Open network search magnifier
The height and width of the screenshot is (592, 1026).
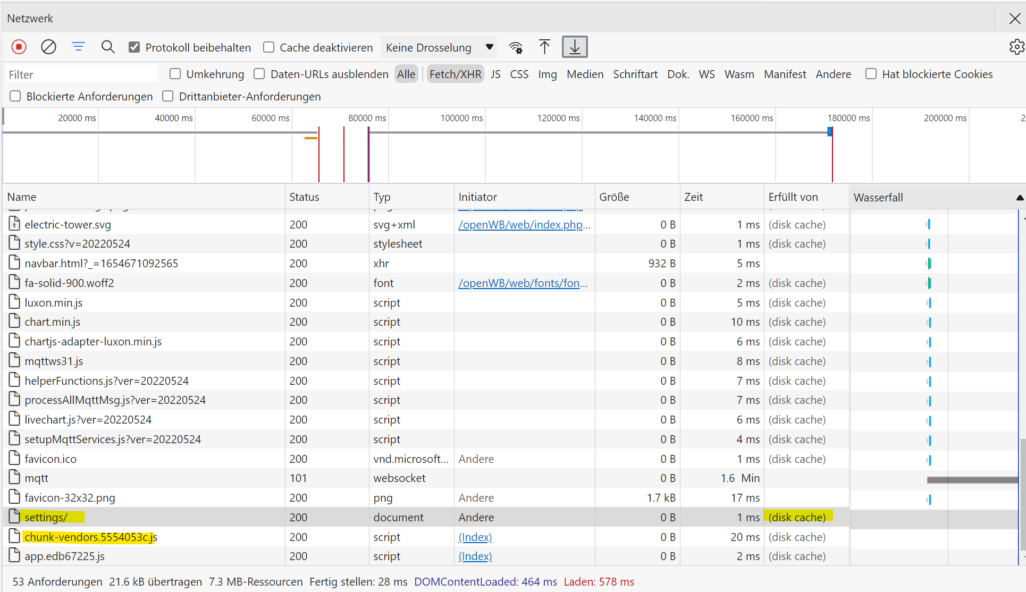(x=108, y=47)
